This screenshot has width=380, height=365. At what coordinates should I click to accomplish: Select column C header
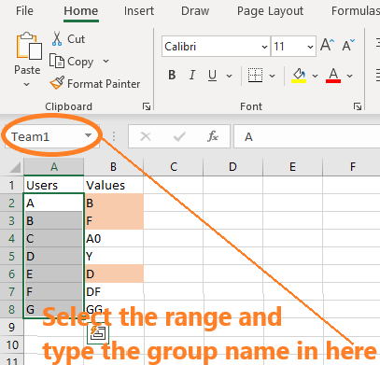pyautogui.click(x=174, y=167)
